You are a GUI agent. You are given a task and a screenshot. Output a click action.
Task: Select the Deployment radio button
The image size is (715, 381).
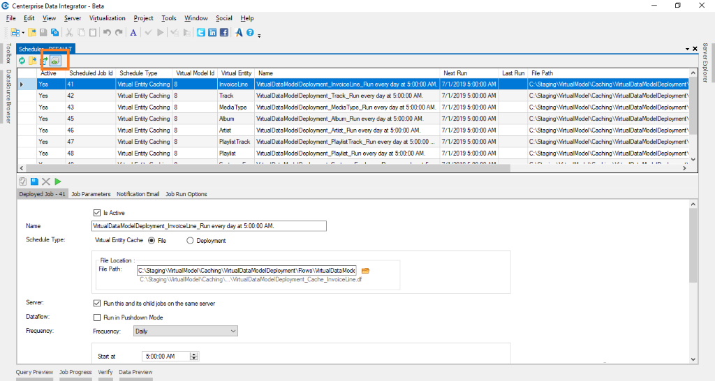pyautogui.click(x=190, y=240)
